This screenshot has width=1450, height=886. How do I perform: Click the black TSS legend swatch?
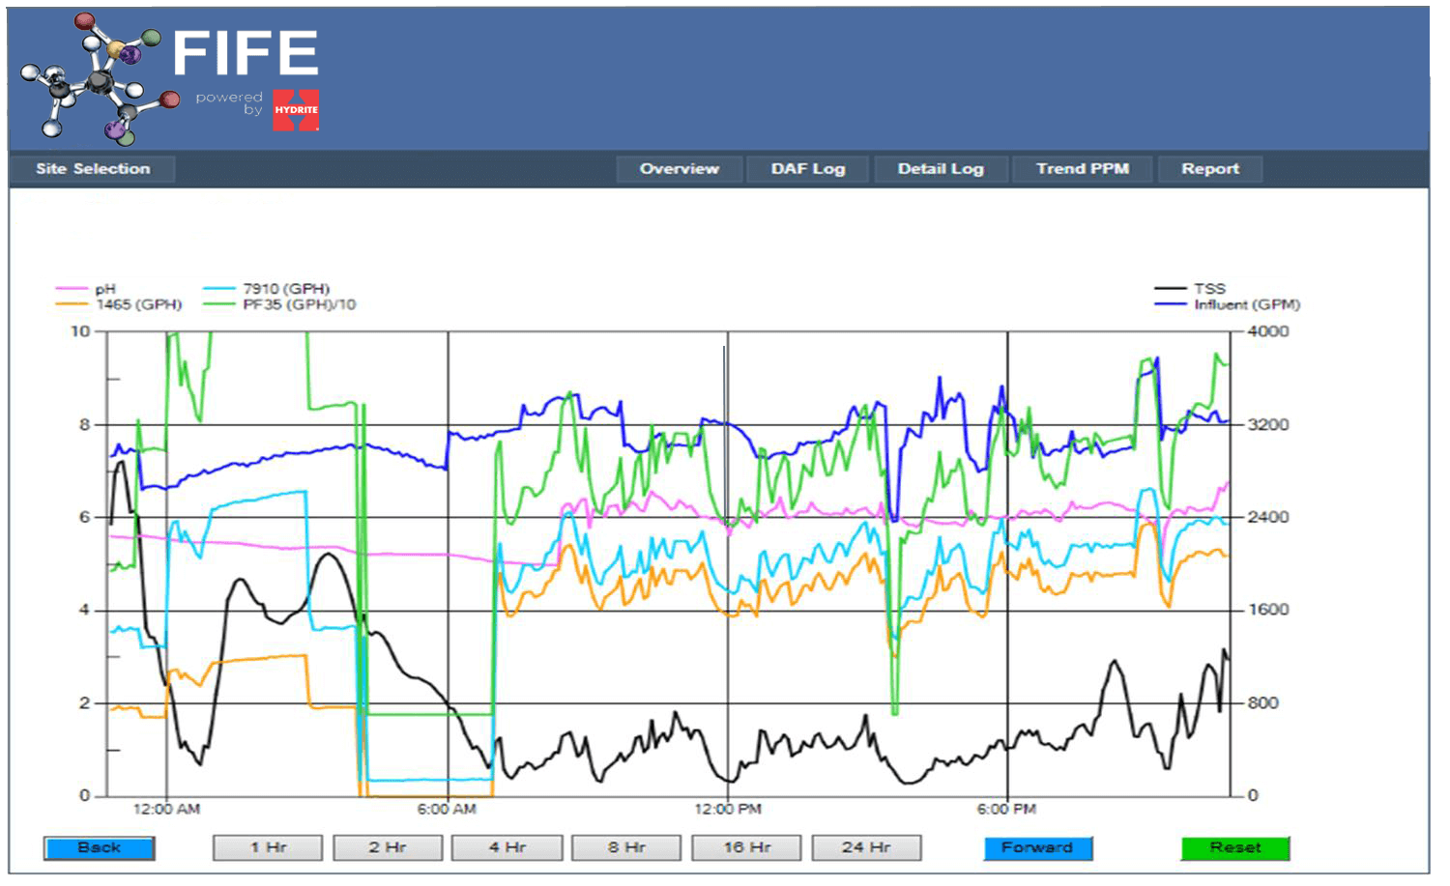pos(1171,289)
